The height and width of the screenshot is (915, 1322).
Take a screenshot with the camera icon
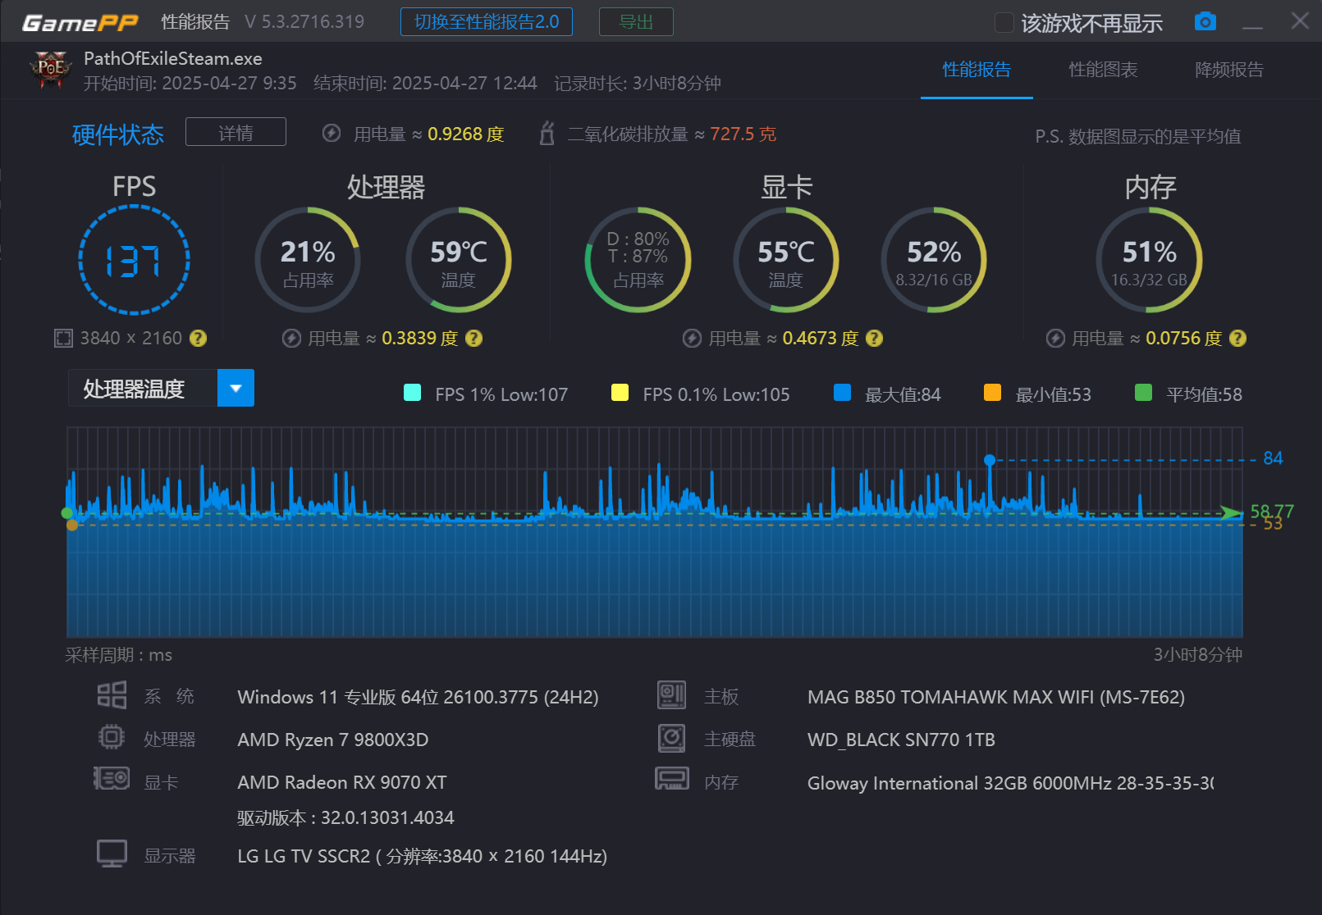point(1205,21)
